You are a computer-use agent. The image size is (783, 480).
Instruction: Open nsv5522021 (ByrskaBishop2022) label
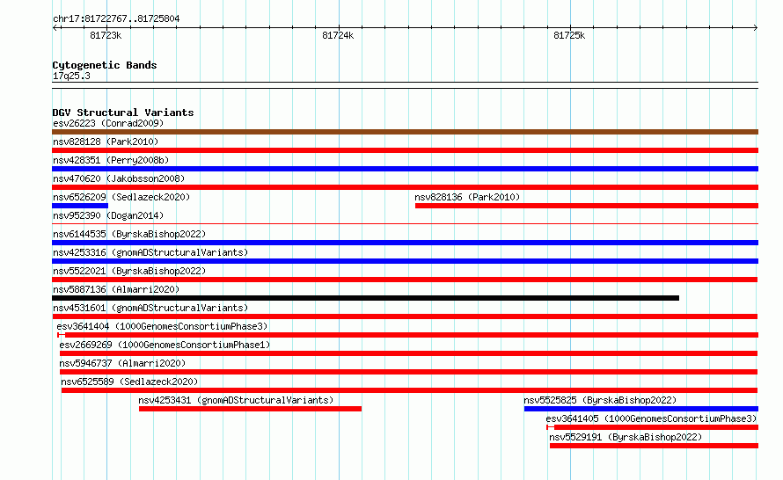[x=129, y=271]
